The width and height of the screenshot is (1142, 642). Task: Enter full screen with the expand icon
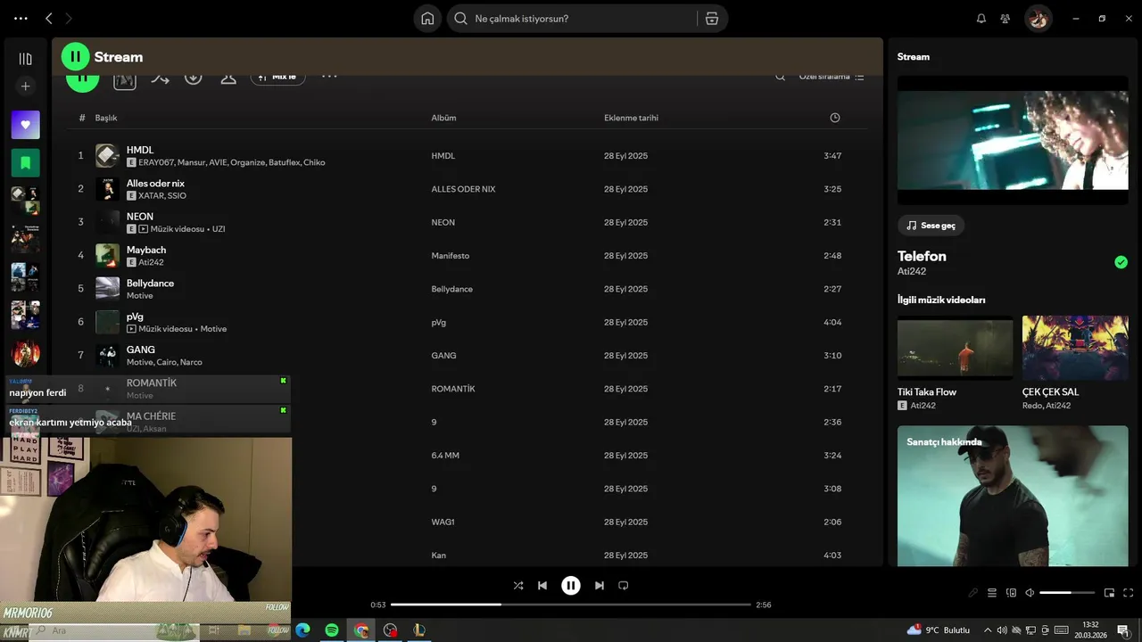point(1129,593)
